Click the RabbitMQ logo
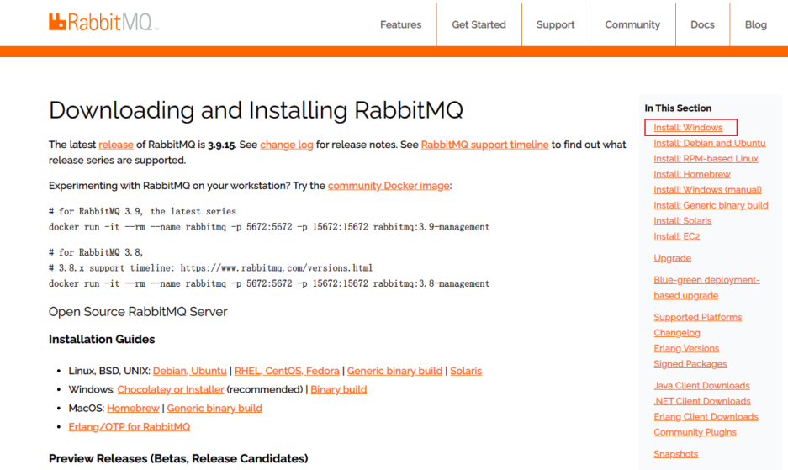Image resolution: width=788 pixels, height=470 pixels. (103, 22)
